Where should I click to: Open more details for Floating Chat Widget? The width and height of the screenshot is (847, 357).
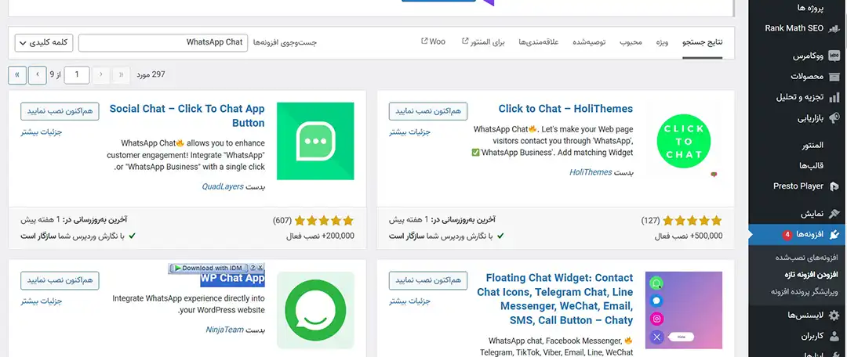(x=409, y=301)
